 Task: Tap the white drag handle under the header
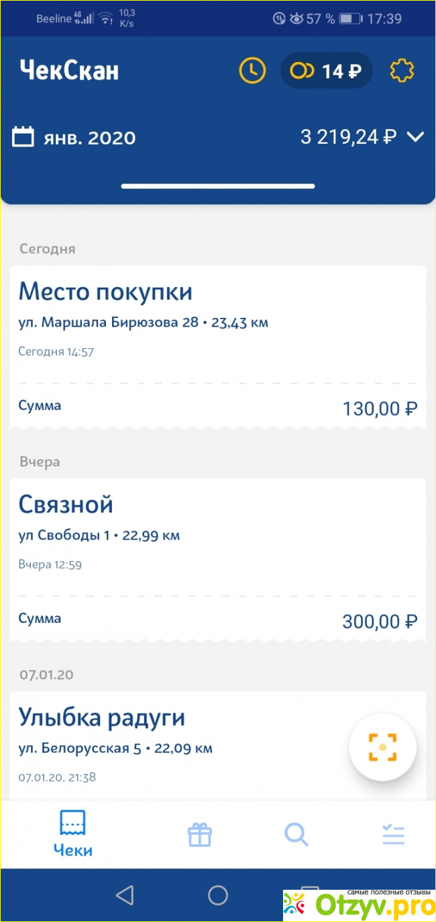(218, 186)
